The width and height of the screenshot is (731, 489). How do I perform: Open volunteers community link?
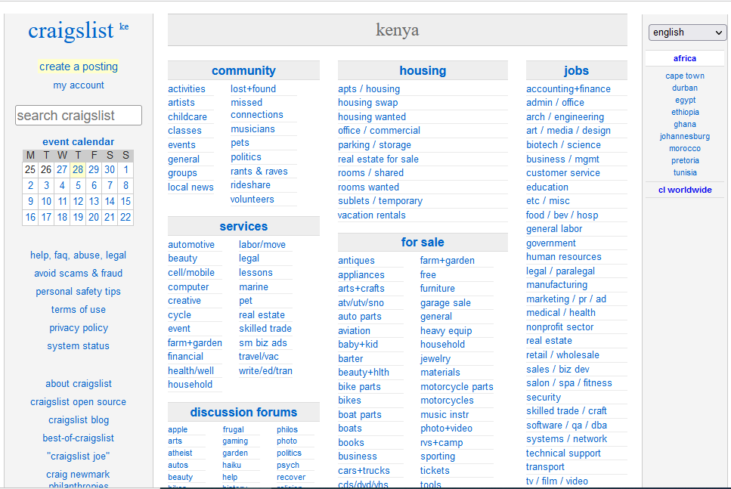click(x=252, y=200)
